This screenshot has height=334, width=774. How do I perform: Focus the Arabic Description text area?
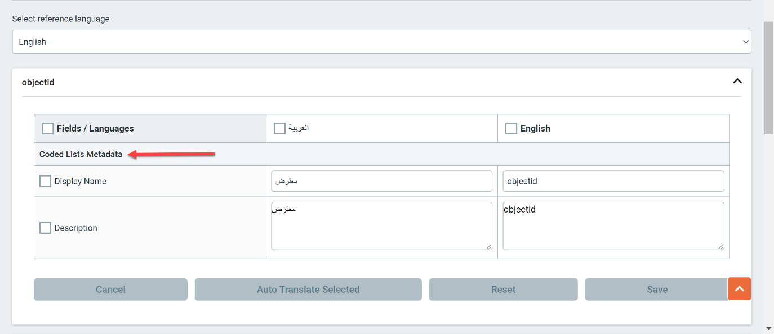tap(382, 226)
